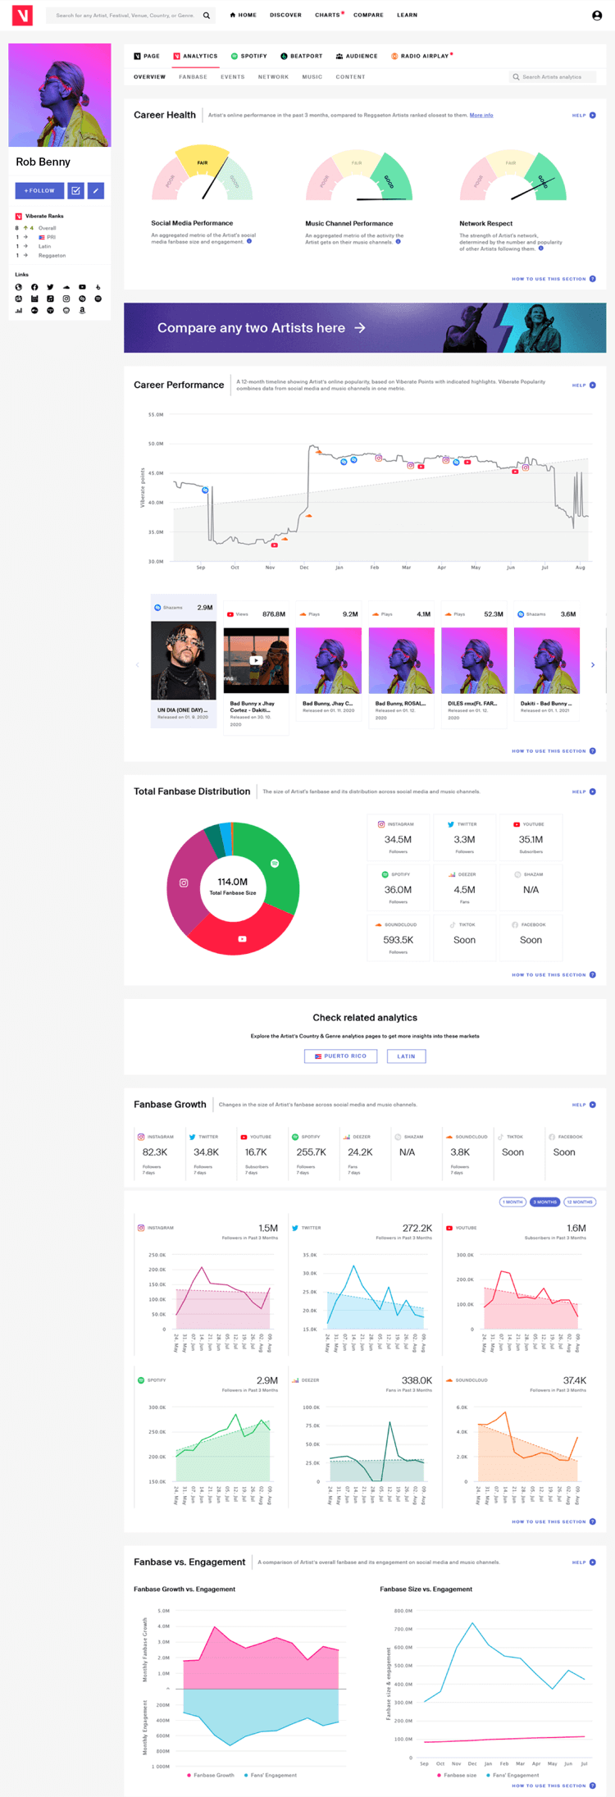Click the YouTube icon on the fanbase donut chart
615x1797 pixels.
point(242,939)
